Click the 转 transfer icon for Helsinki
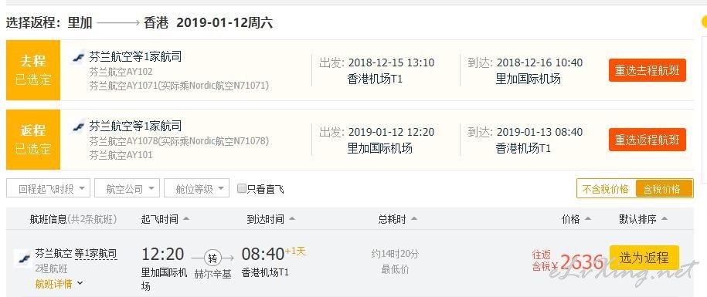 pyautogui.click(x=212, y=258)
